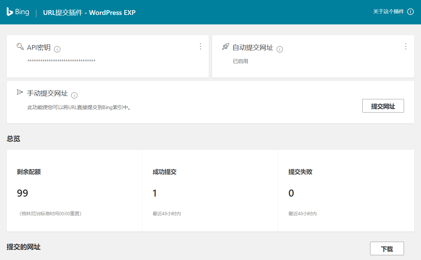Show info tooltip for 手动提交网址
The width and height of the screenshot is (421, 260).
point(74,96)
